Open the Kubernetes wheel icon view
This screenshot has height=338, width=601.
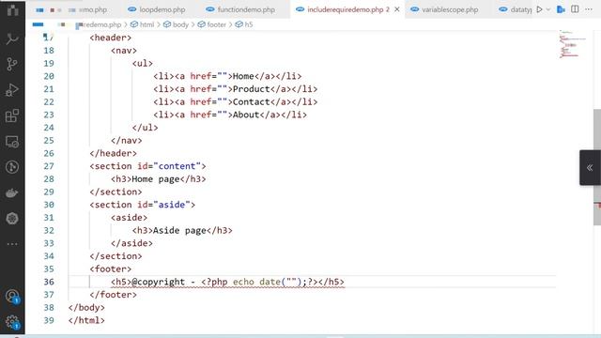[12, 219]
